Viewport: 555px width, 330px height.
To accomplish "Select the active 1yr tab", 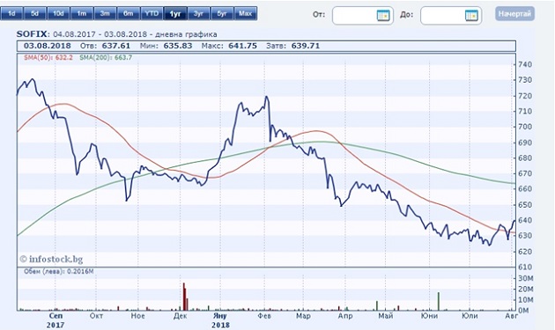I will coord(174,13).
